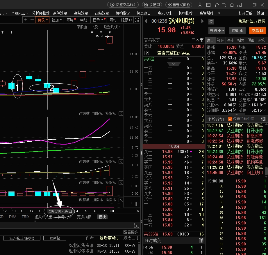Screen dimensions: 268x255
Task: Go to the home page icon
Action: [x=217, y=5]
